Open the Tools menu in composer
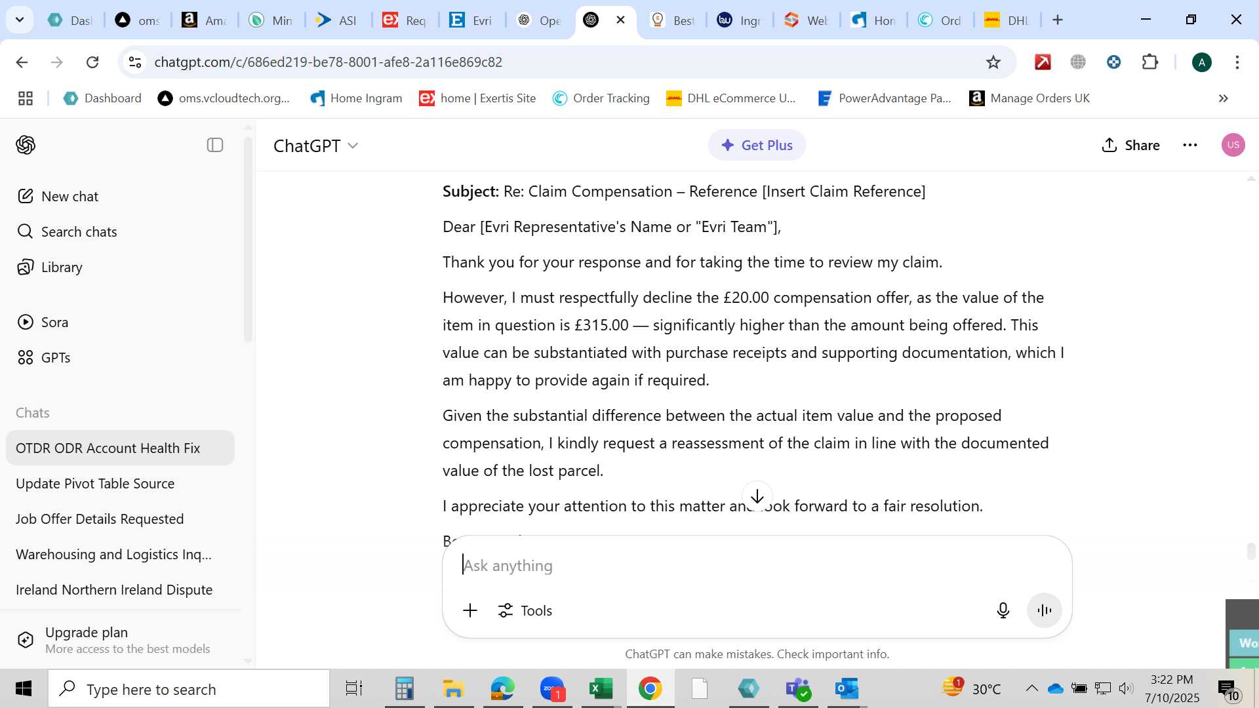1259x708 pixels. (525, 610)
